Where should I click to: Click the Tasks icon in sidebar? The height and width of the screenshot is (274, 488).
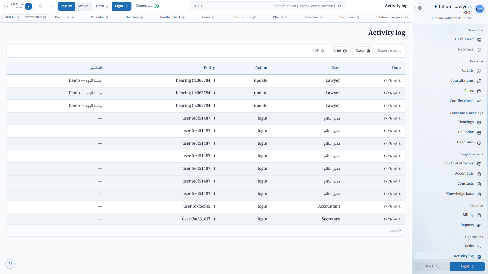tap(479, 247)
